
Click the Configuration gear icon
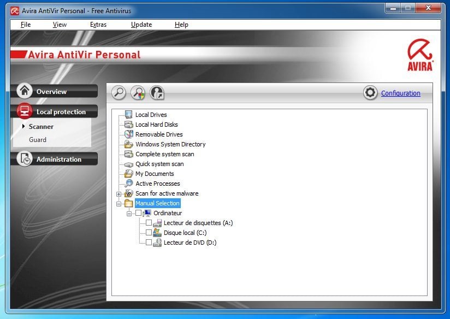(370, 93)
